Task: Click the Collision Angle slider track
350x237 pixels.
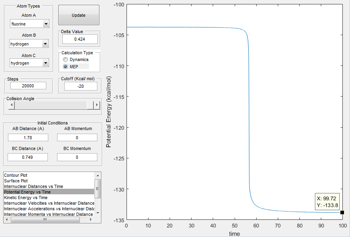Action: 51,105
